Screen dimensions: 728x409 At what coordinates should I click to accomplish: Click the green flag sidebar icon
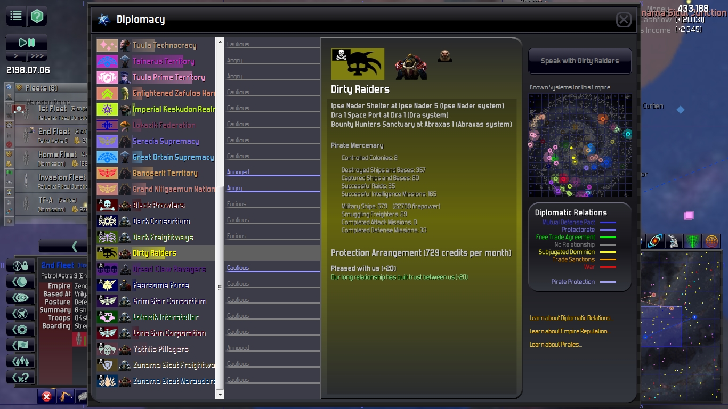(9, 173)
